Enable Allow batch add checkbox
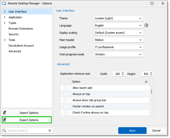 (66, 88)
